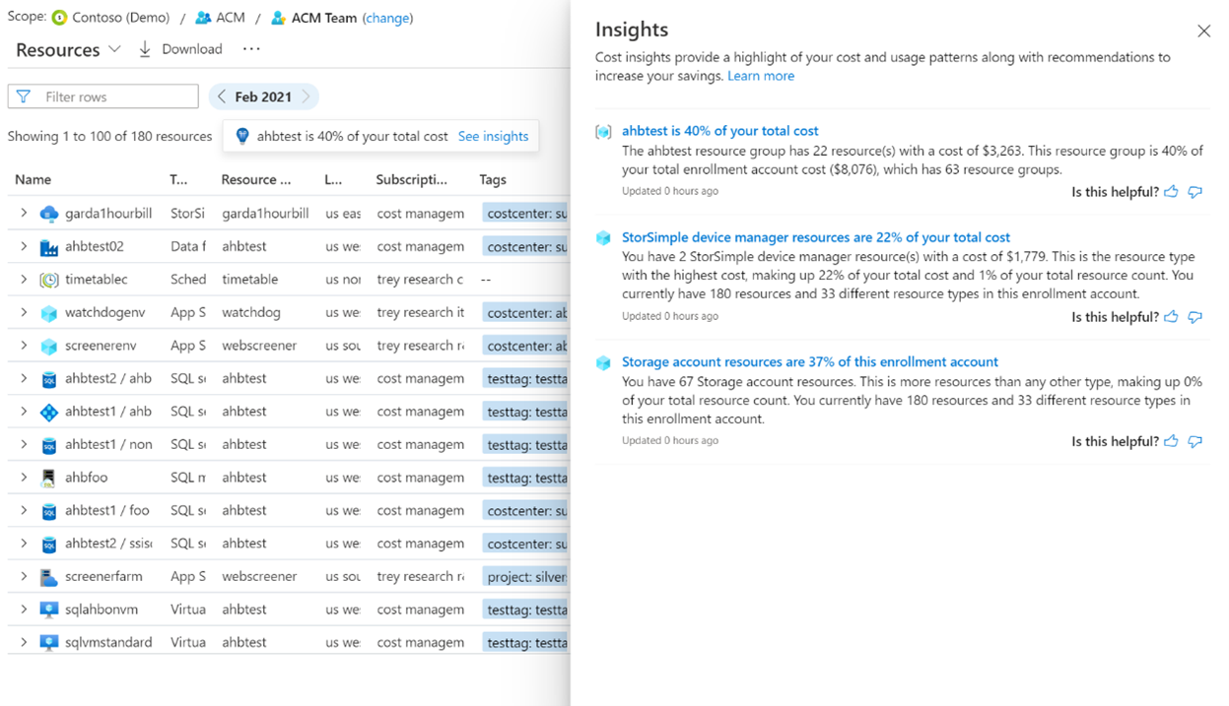Open the Storage account resources insight title
1229x706 pixels.
point(810,362)
